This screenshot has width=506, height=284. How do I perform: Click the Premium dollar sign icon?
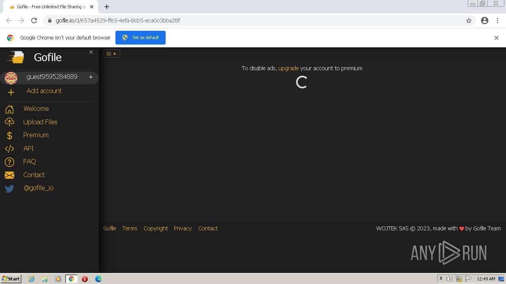(x=9, y=136)
